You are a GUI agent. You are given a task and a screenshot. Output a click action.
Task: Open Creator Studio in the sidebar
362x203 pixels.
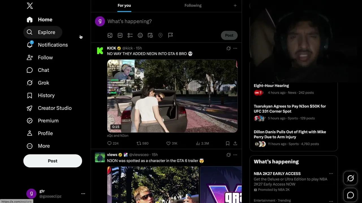click(x=49, y=108)
